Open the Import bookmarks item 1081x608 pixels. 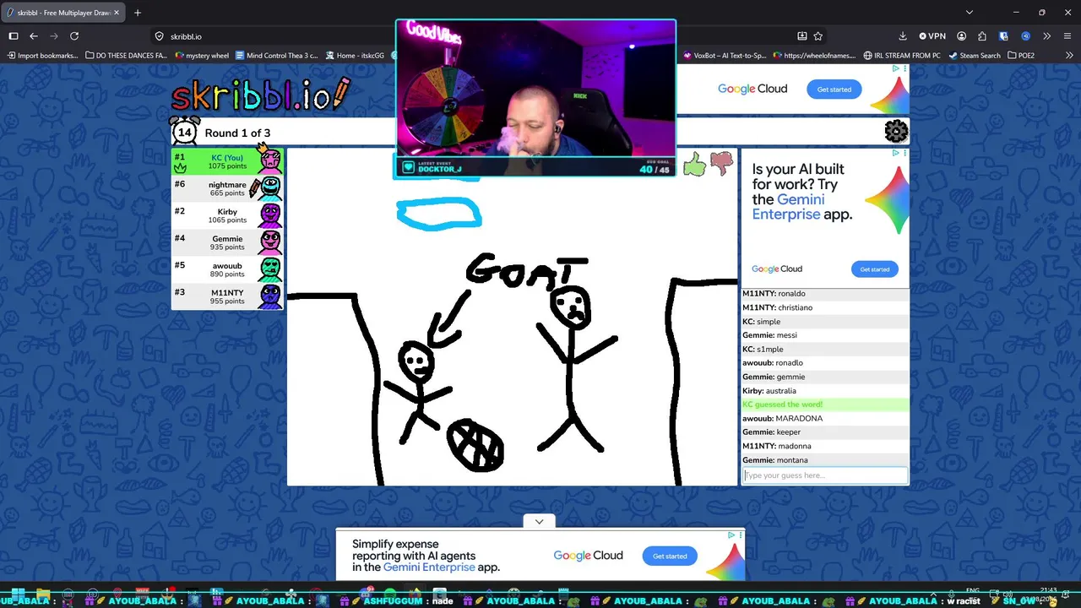click(x=42, y=56)
